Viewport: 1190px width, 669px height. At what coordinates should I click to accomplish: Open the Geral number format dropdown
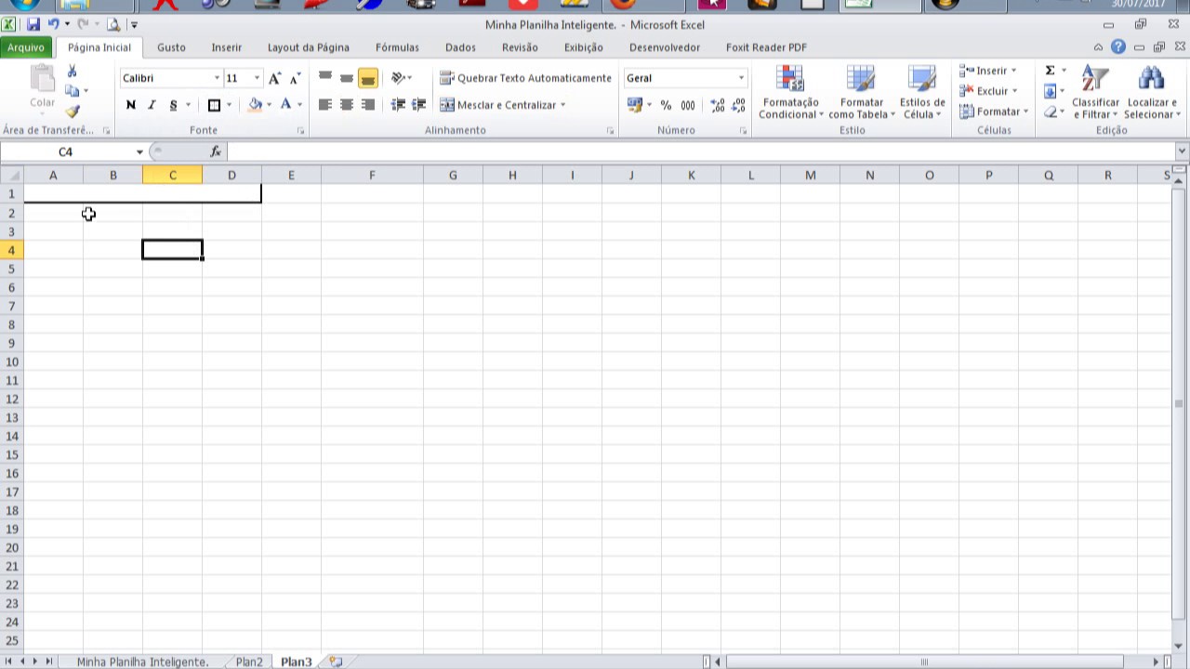click(741, 78)
